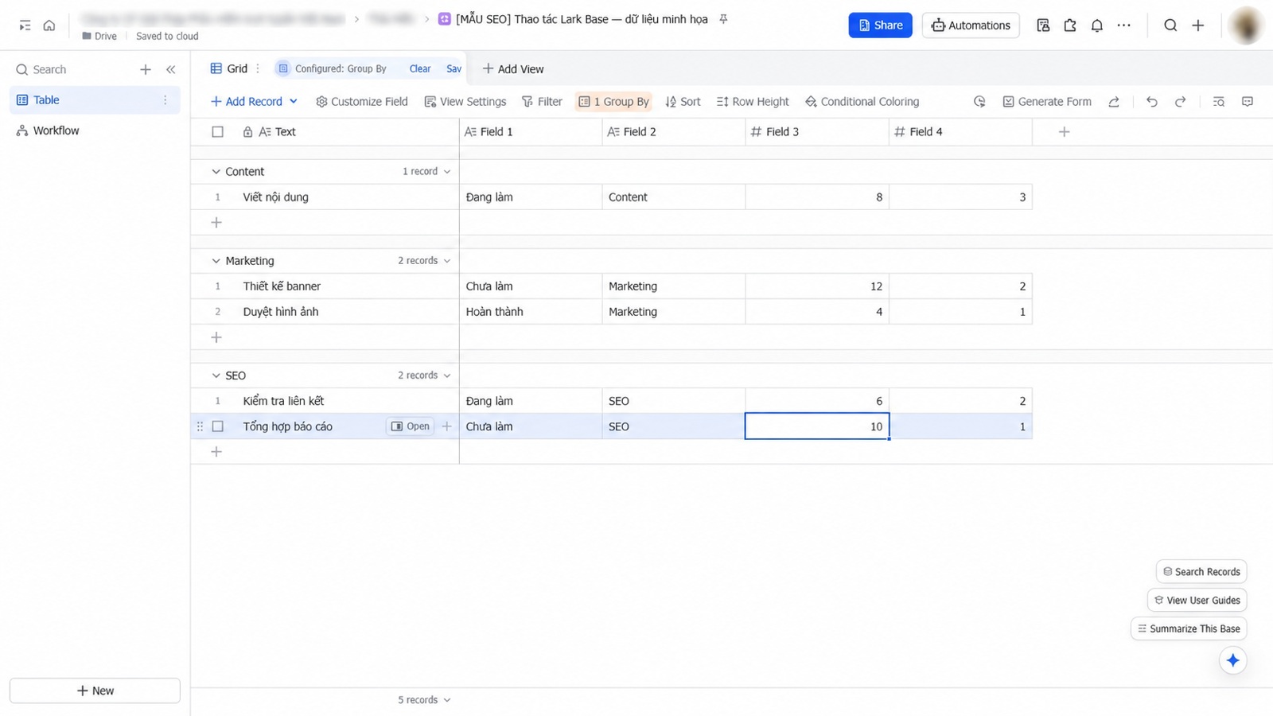The image size is (1273, 716).
Task: Open the Sort tool
Action: click(x=683, y=102)
